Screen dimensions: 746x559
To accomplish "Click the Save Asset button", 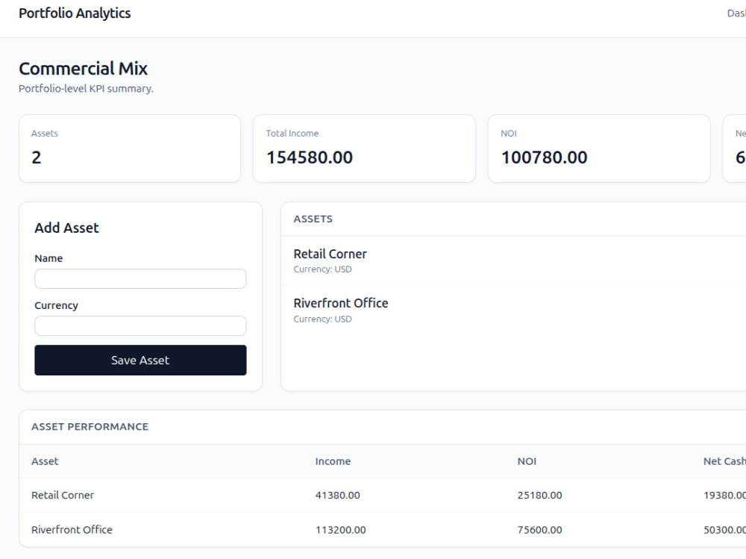I will tap(140, 360).
